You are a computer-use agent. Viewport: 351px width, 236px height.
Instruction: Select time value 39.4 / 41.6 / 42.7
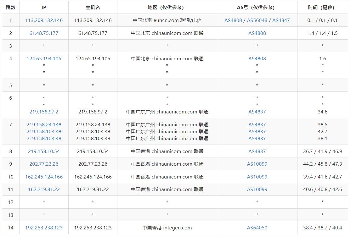[323, 177]
